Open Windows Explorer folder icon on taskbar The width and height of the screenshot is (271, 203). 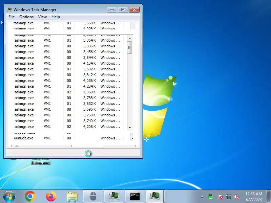pyautogui.click(x=72, y=197)
